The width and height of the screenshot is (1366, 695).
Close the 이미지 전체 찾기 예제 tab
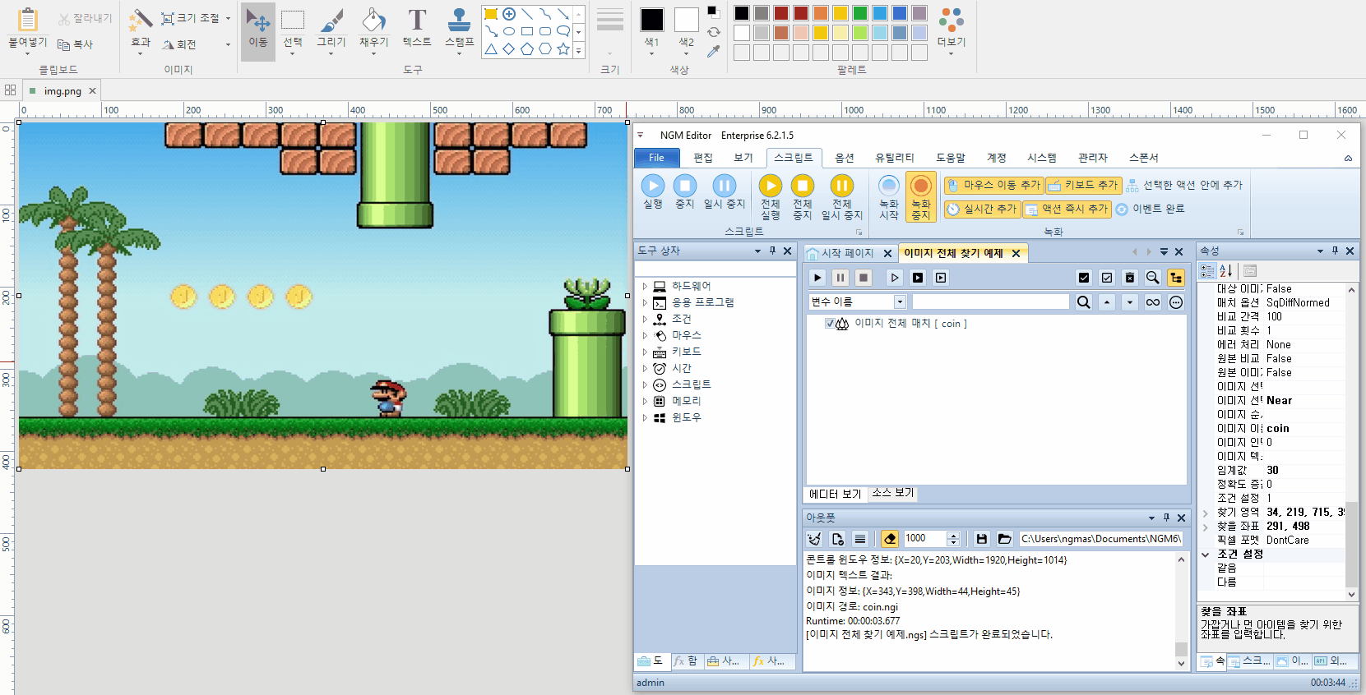pos(1016,253)
